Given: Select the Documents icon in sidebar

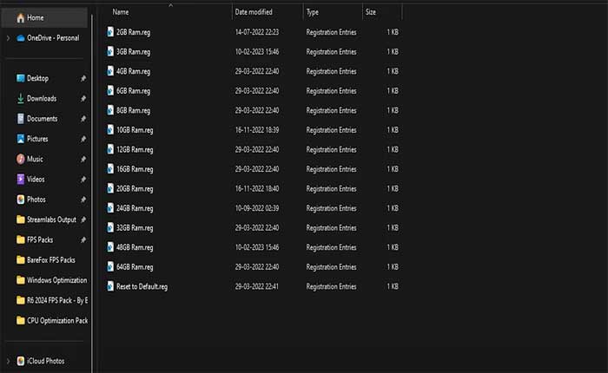Looking at the screenshot, I should tap(20, 119).
